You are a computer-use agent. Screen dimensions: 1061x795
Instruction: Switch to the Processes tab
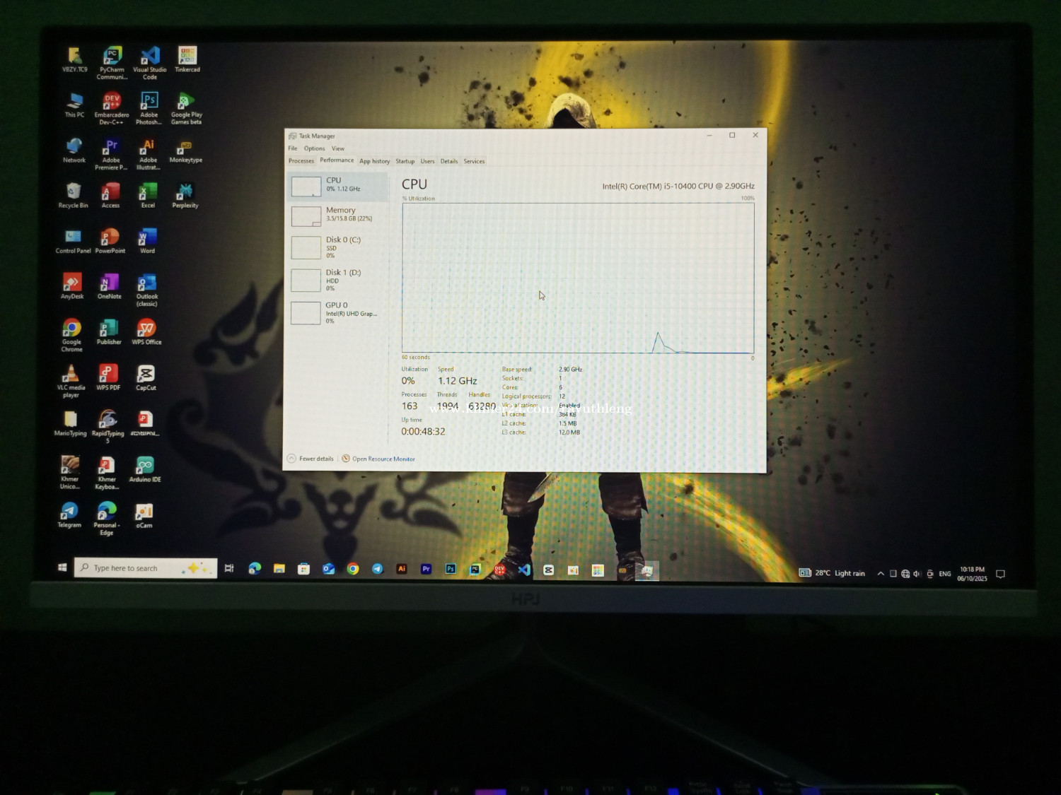point(301,161)
